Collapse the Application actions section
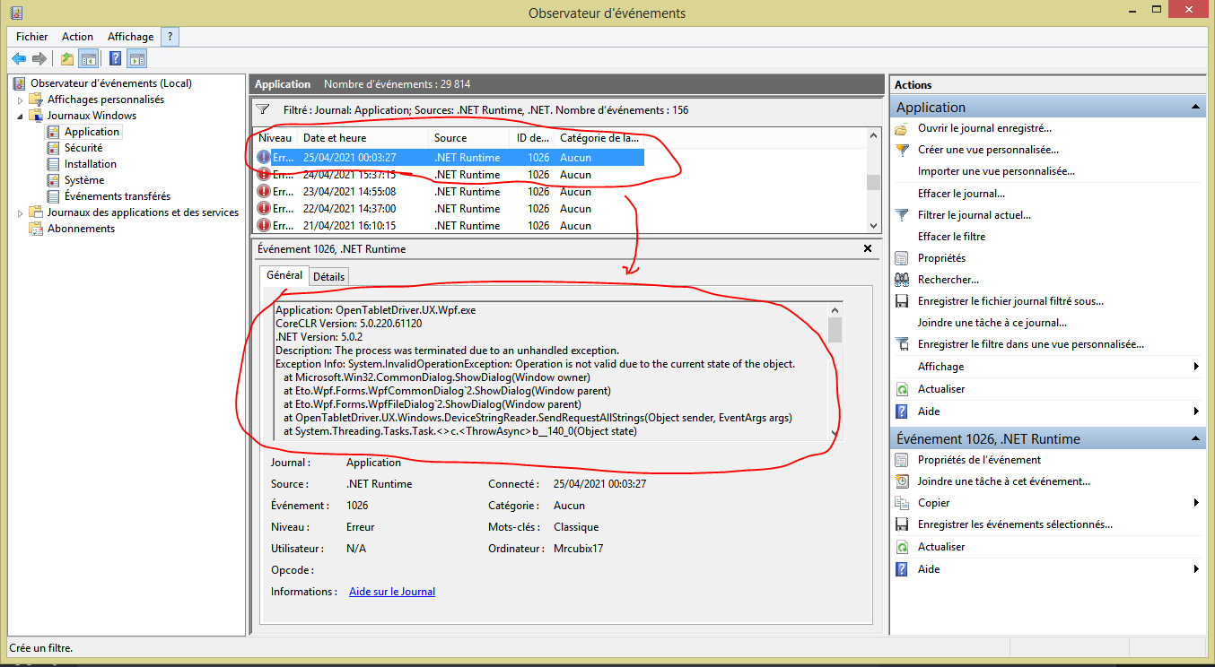 [1195, 107]
